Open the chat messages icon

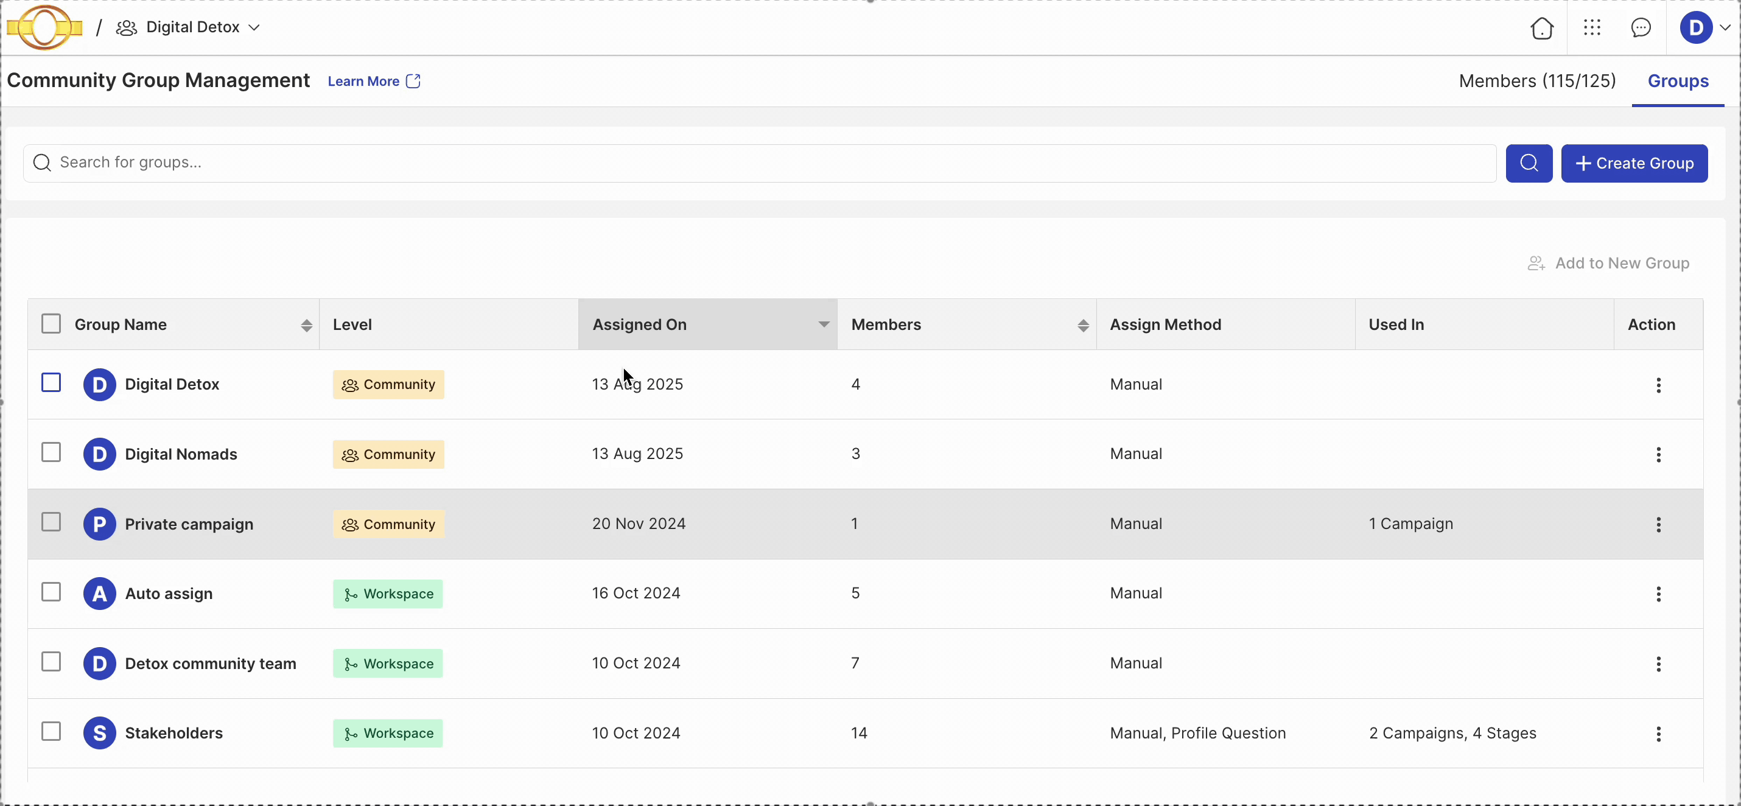(1641, 28)
